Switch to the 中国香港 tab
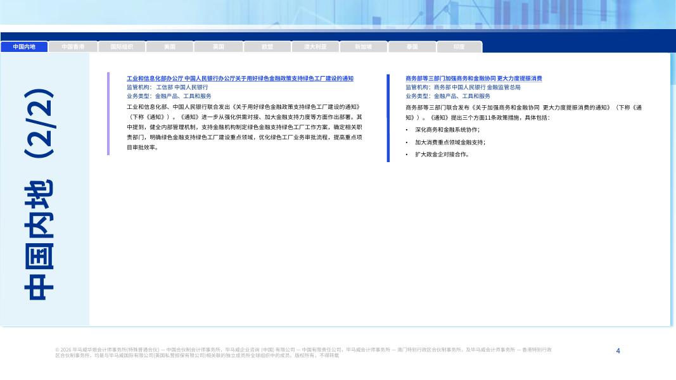676x380 pixels. coord(73,47)
